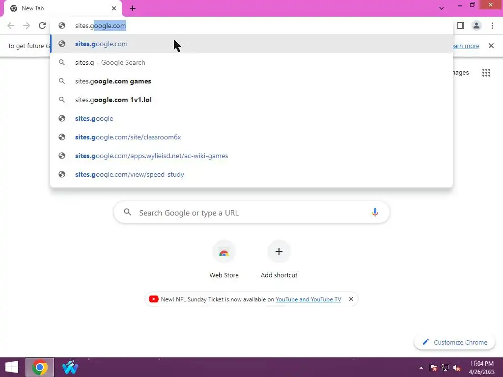Click the Search Google or type a URL box
The width and height of the screenshot is (503, 377).
(251, 213)
